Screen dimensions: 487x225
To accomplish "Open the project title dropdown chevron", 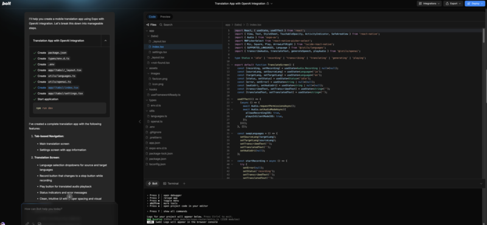I will pos(272,4).
